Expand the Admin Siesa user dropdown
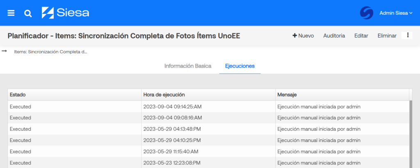The height and width of the screenshot is (168, 420). point(396,13)
